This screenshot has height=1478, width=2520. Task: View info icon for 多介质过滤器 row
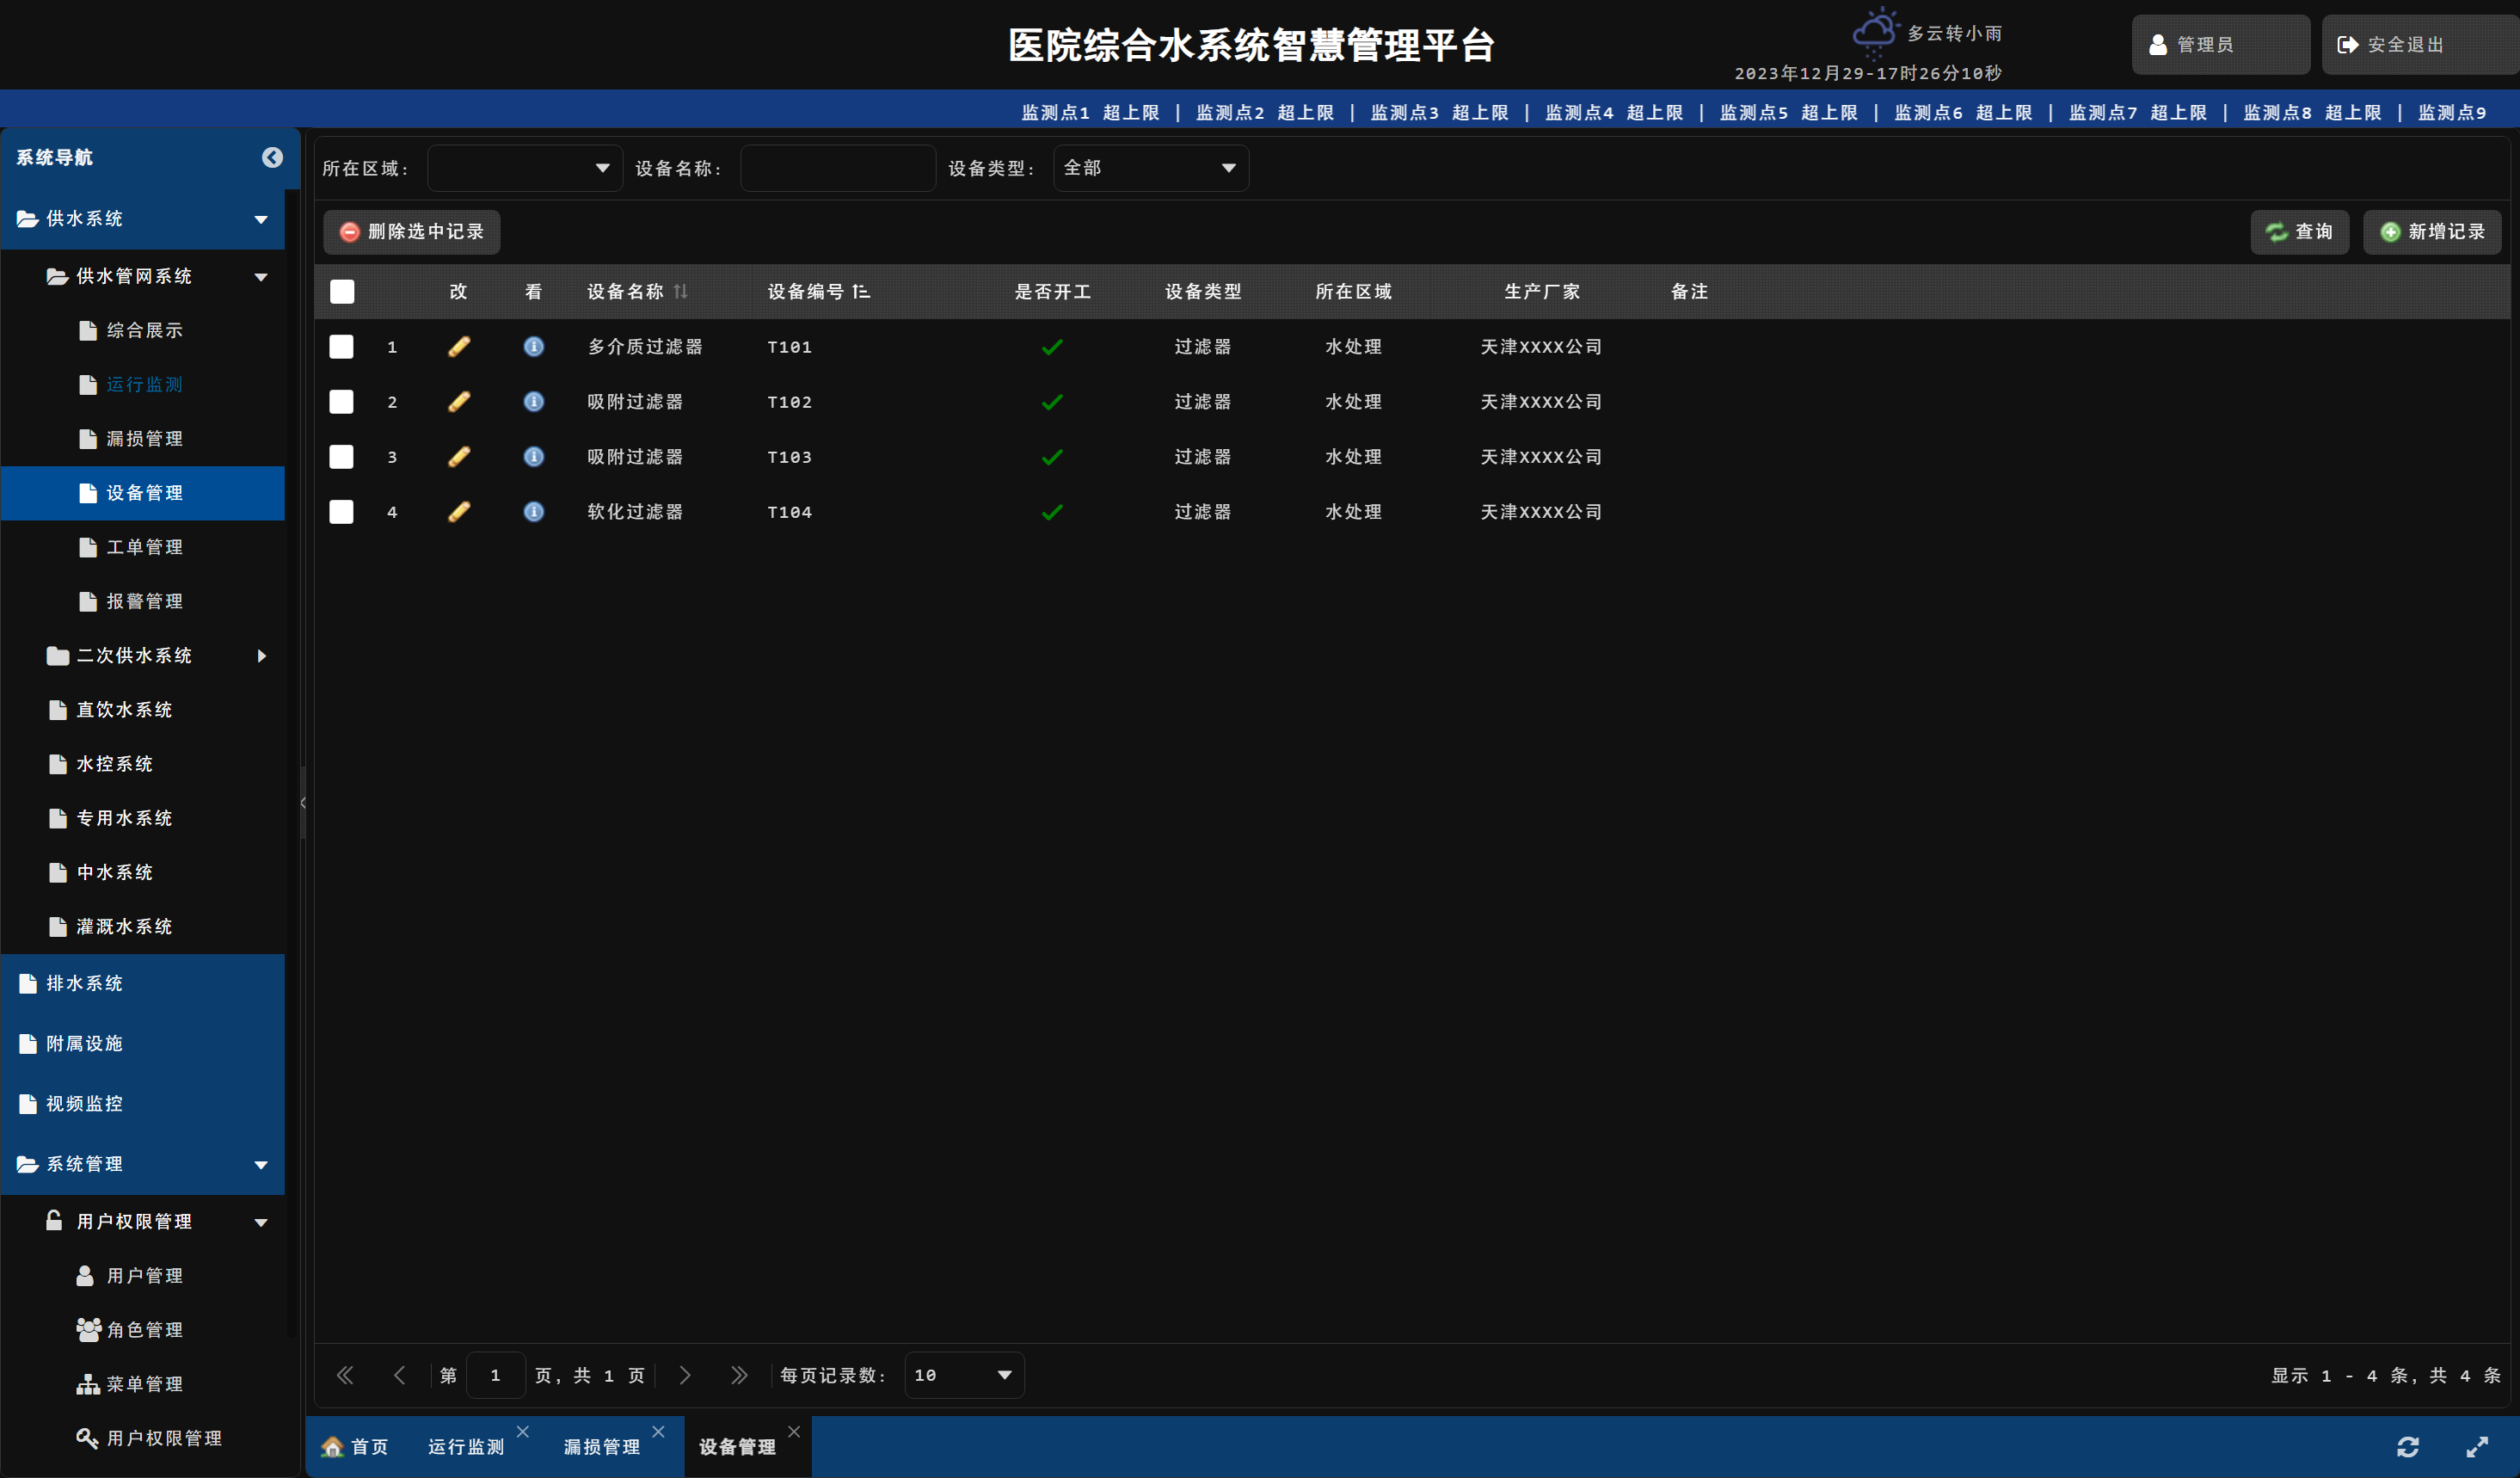(534, 347)
